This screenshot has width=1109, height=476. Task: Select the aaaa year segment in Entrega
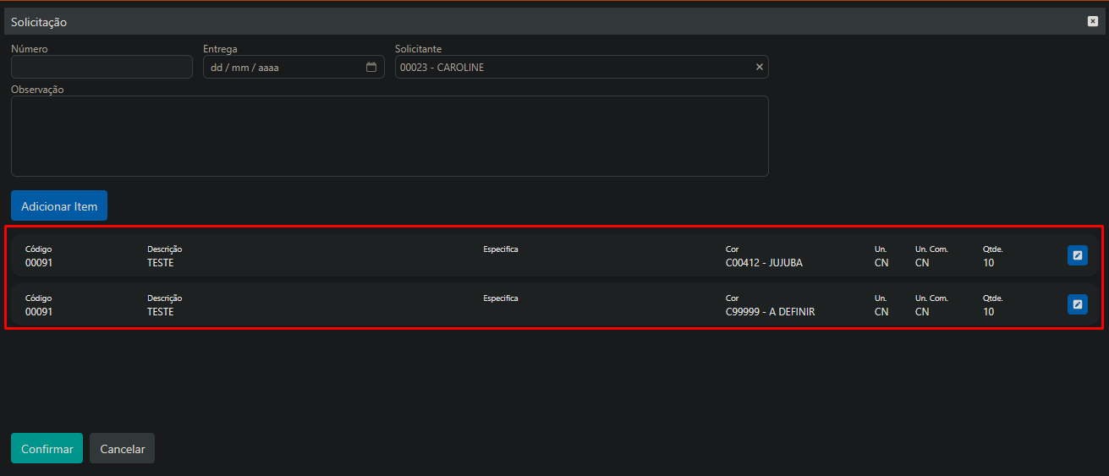coord(266,68)
